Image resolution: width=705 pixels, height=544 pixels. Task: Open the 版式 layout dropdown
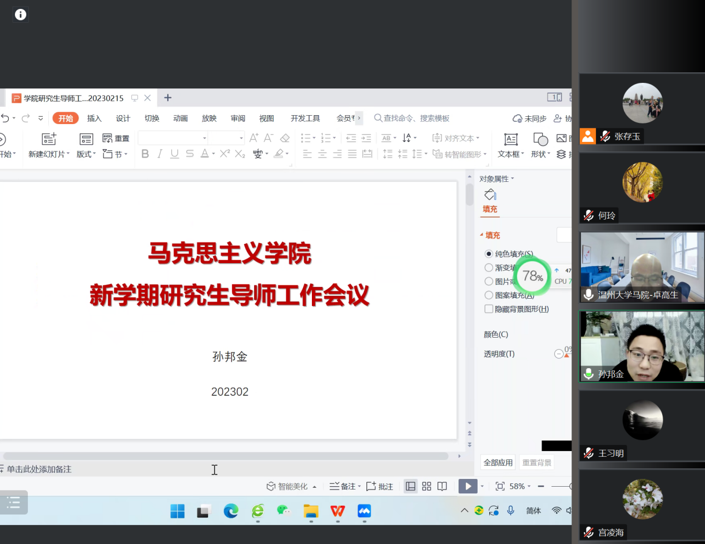[86, 154]
